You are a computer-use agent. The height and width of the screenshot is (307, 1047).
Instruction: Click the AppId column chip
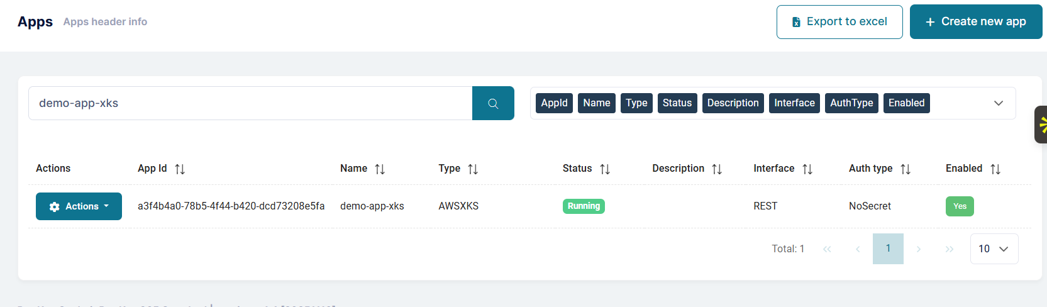pos(555,103)
